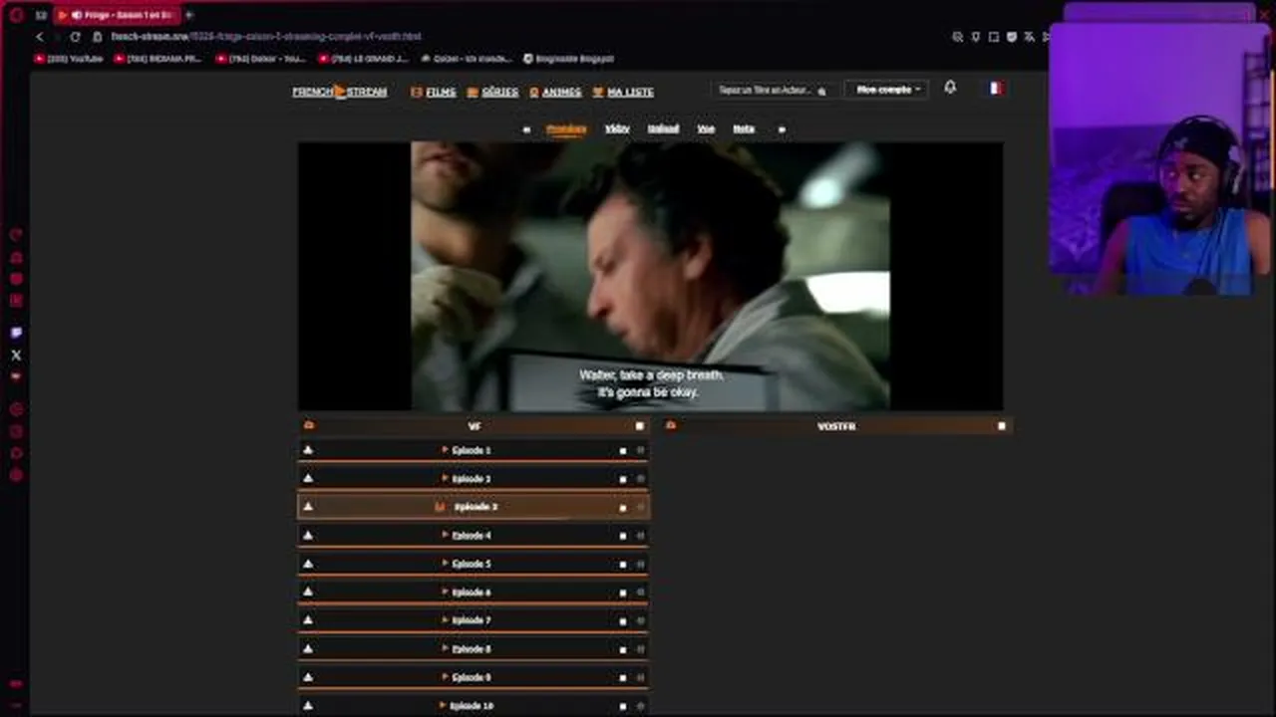This screenshot has height=717, width=1276.
Task: Click the site search input field
Action: click(x=773, y=90)
